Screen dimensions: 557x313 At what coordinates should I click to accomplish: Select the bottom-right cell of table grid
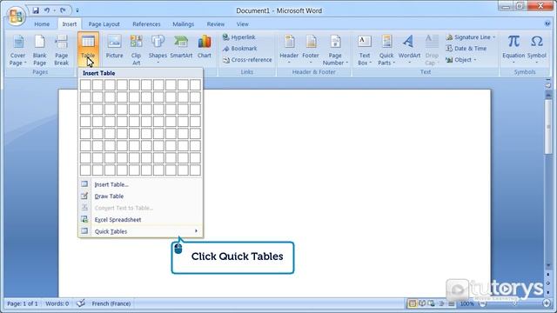(x=195, y=170)
